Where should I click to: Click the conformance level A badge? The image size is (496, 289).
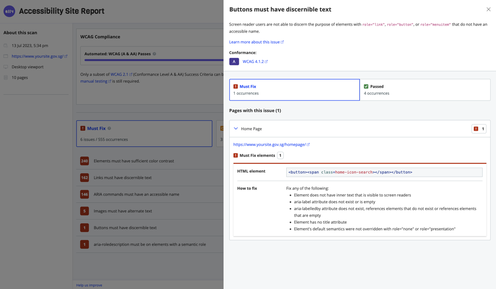point(234,62)
